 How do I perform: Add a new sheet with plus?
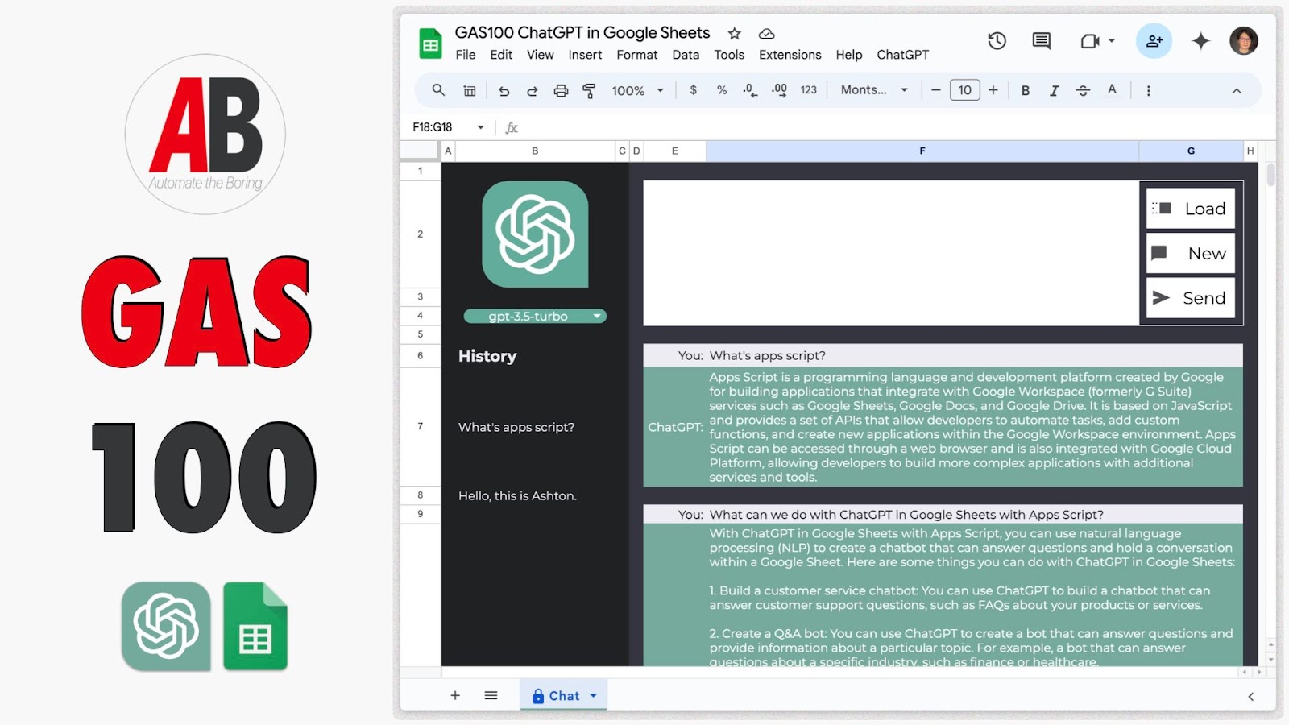coord(455,695)
